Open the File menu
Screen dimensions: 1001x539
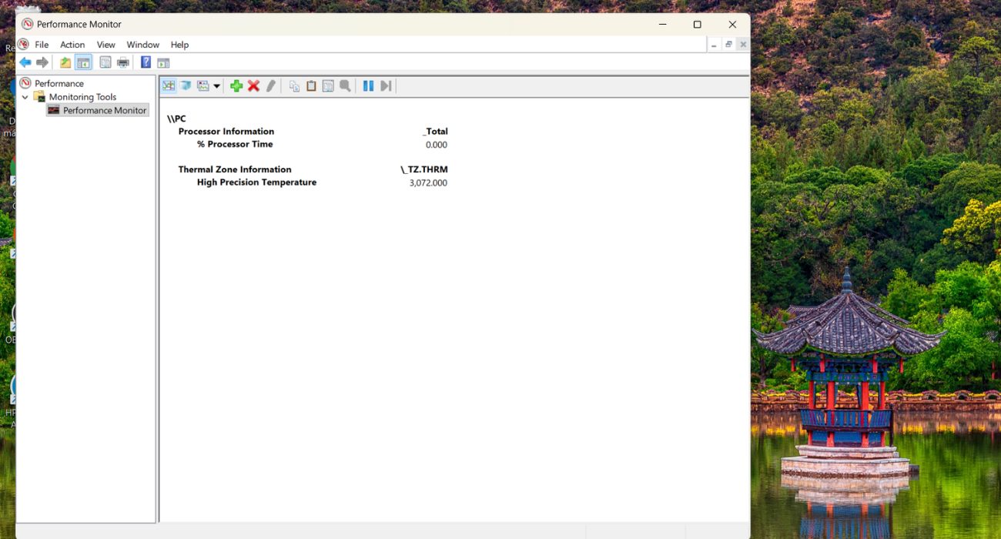42,45
